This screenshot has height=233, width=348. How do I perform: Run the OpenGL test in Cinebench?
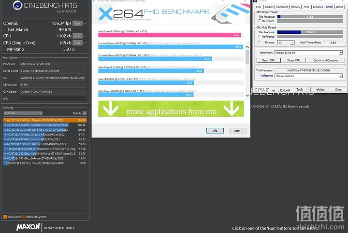pyautogui.click(x=77, y=23)
